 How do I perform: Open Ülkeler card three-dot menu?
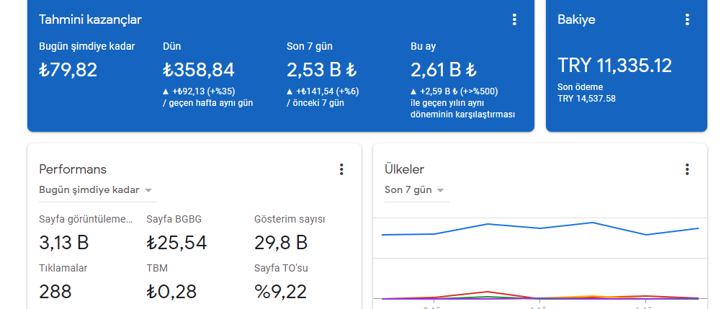click(x=687, y=169)
